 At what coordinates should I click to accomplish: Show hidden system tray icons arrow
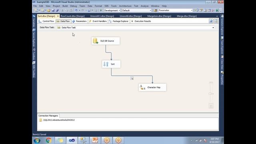tap(192, 140)
